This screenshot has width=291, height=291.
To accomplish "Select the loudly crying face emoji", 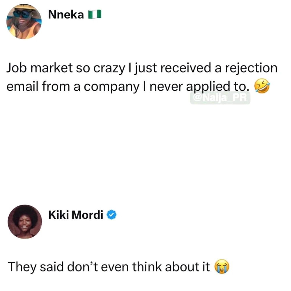I will point(222,267).
